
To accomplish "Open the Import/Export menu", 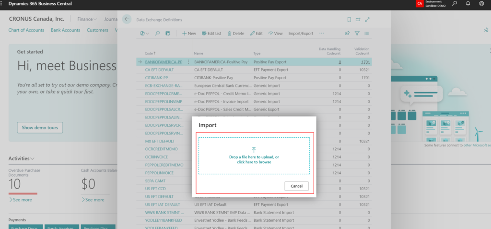I will coord(301,33).
